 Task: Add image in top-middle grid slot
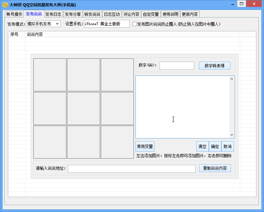tap(84, 75)
